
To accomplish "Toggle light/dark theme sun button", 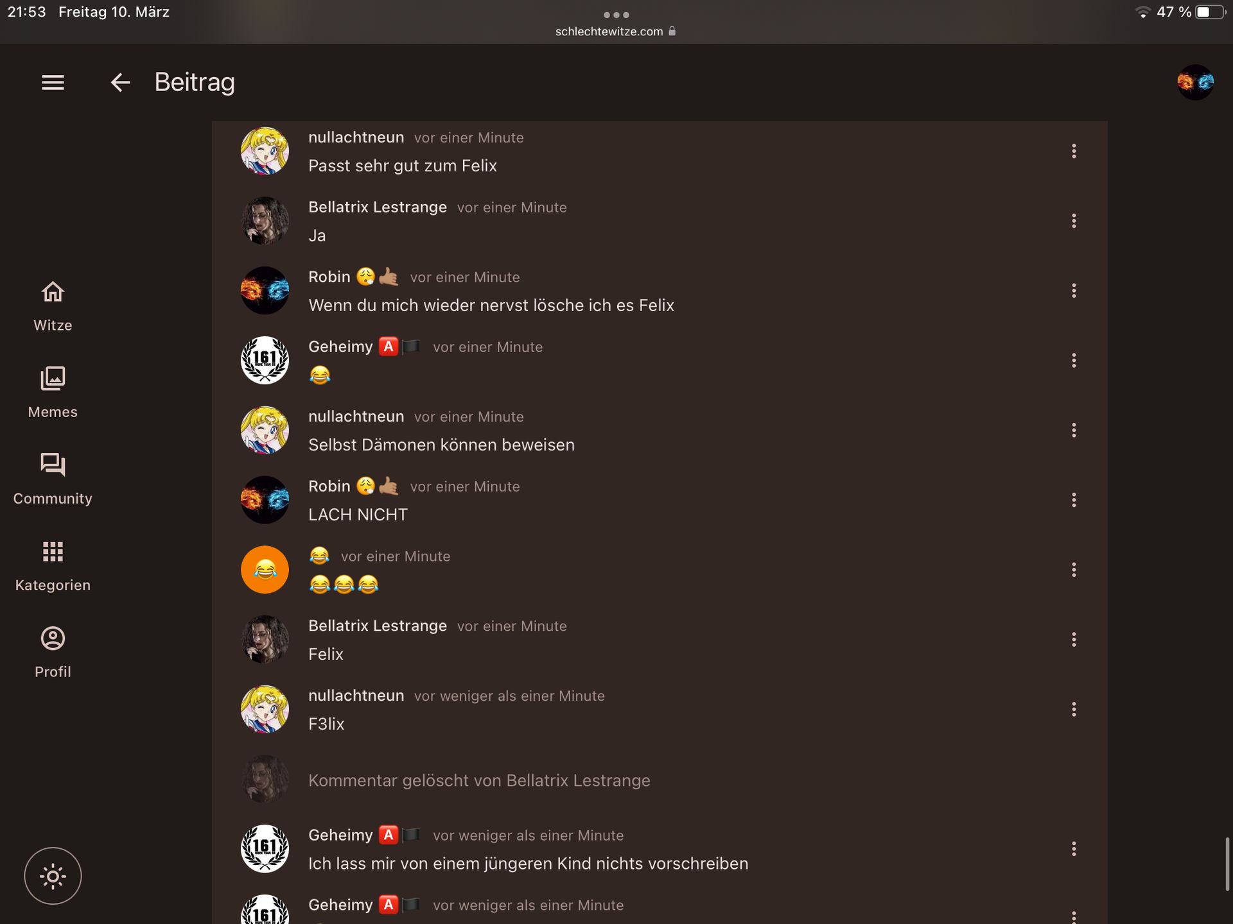I will 53,876.
